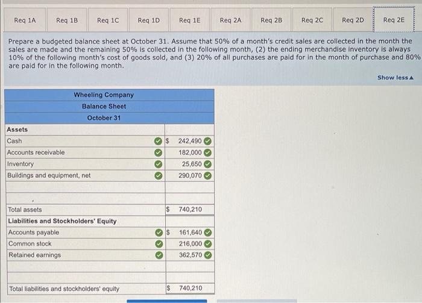This screenshot has height=303, width=422.
Task: Click the green check right of 242,490
Action: tap(207, 141)
